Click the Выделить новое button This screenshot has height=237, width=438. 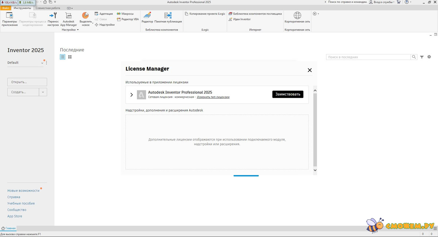[85, 19]
